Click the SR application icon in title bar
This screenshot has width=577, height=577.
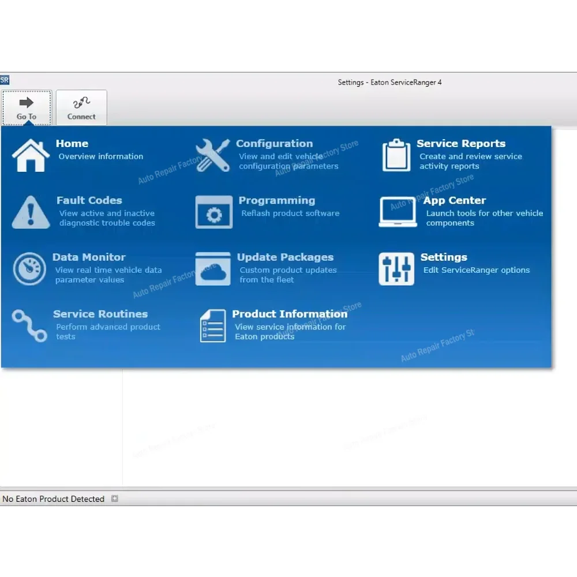point(5,80)
